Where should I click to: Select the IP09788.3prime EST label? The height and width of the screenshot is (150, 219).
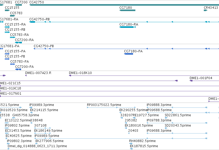coord(159,120)
